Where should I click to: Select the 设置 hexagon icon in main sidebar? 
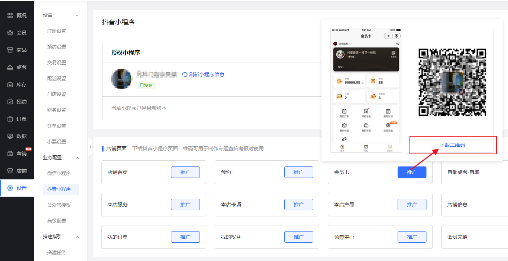10,188
